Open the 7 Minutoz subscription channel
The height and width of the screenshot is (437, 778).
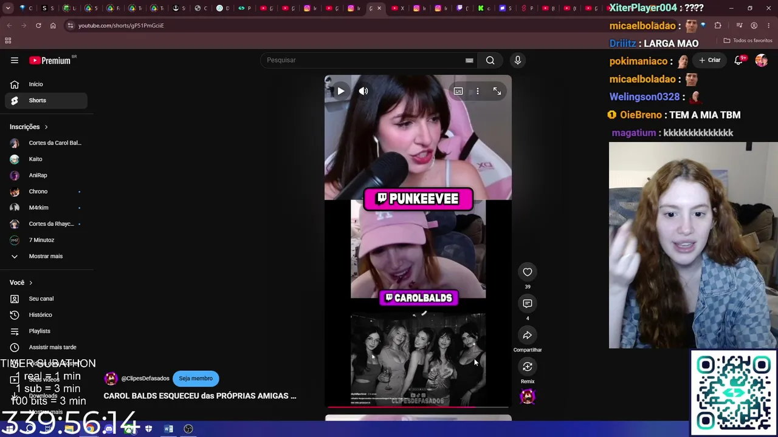46,240
